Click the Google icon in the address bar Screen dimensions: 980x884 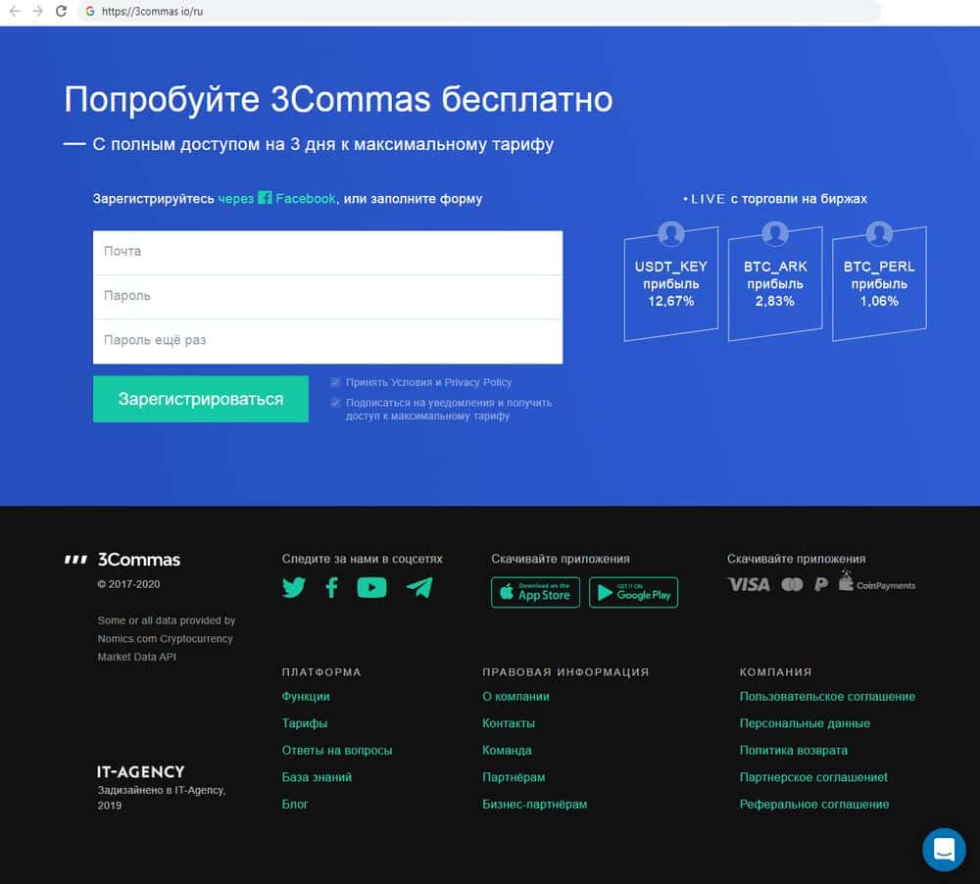90,11
